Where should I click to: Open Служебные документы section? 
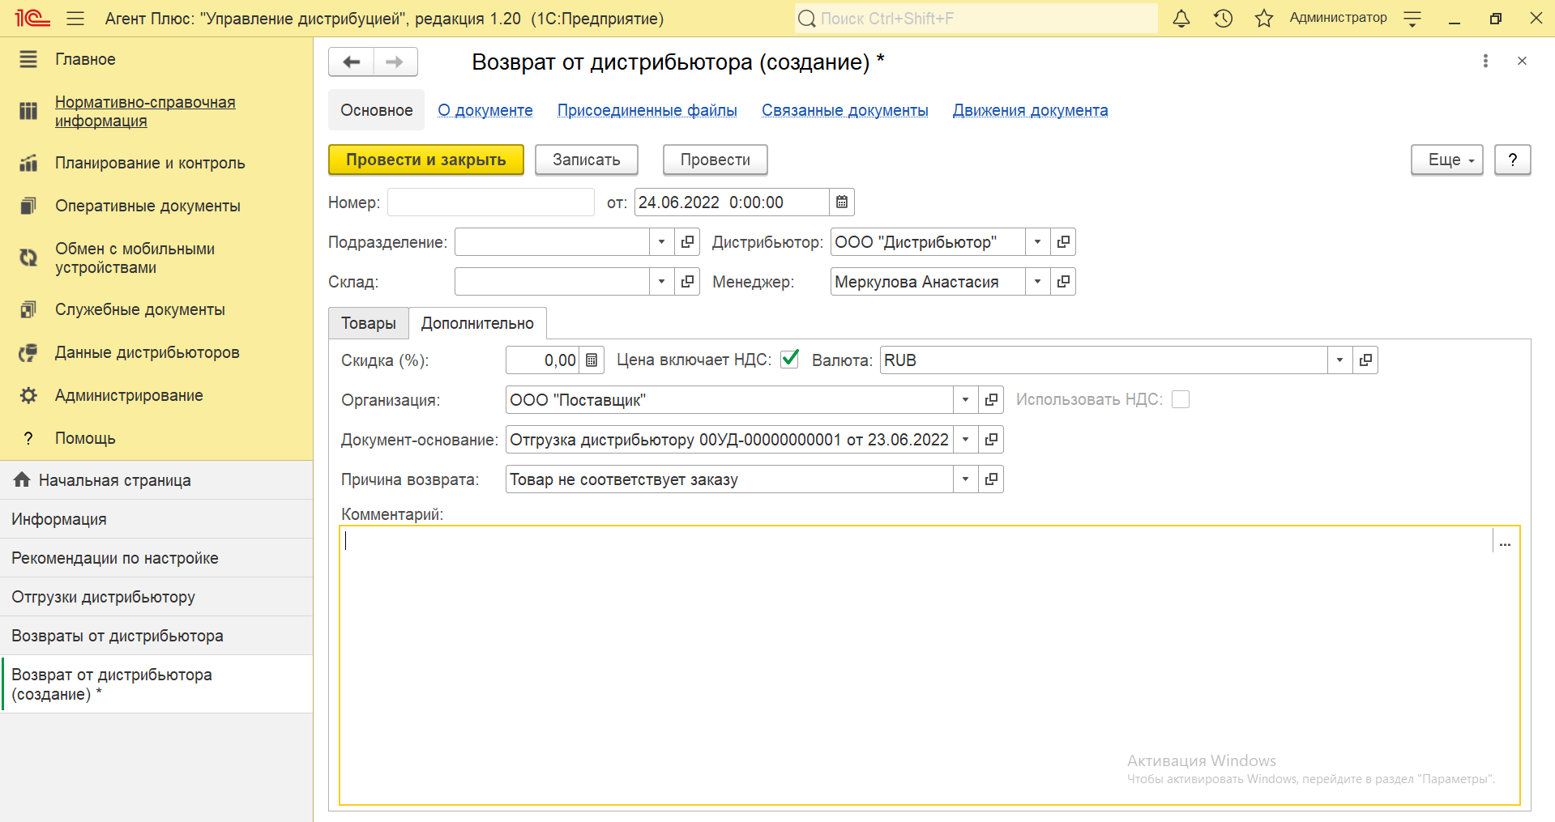[x=140, y=309]
